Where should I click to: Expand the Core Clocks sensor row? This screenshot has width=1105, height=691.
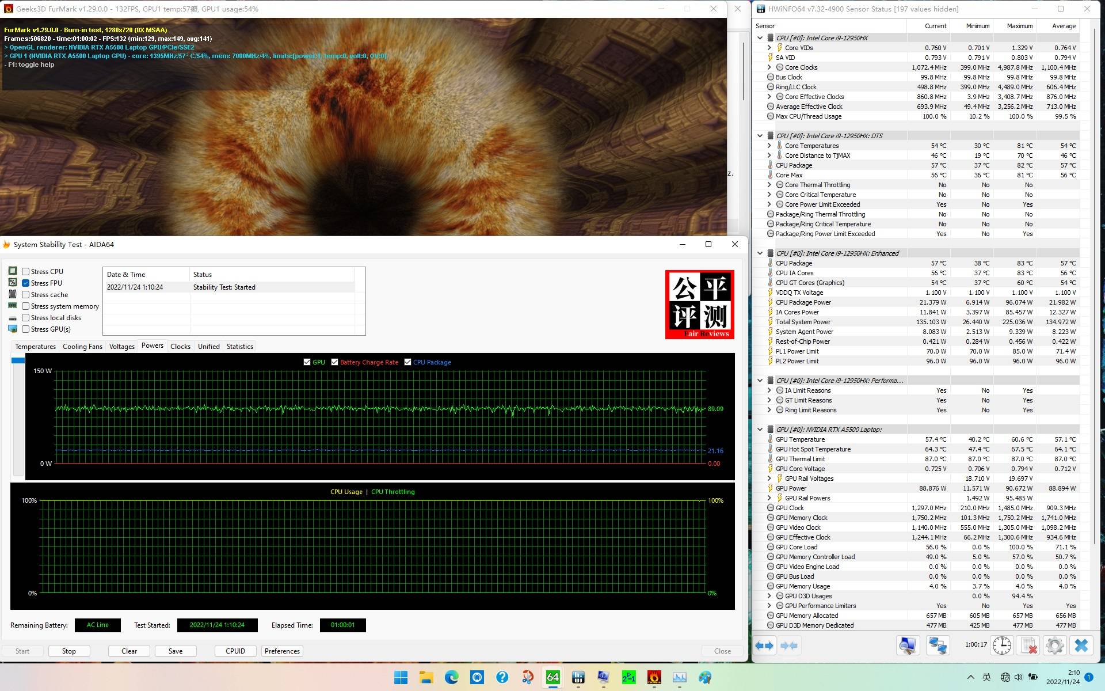769,67
